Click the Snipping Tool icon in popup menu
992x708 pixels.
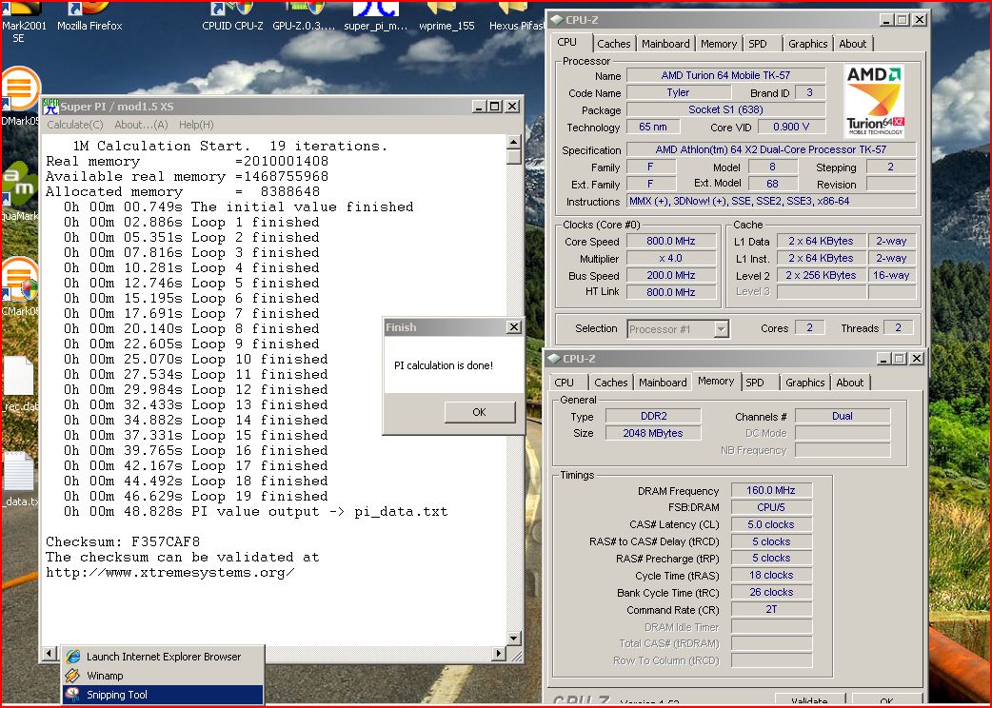[73, 695]
